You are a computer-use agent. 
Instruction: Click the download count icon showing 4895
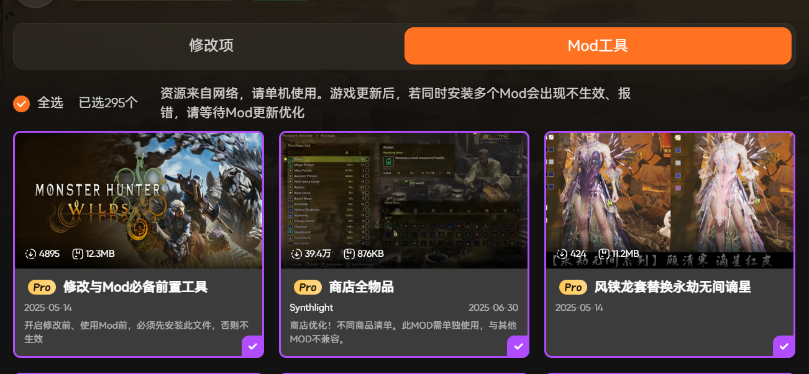pyautogui.click(x=30, y=254)
